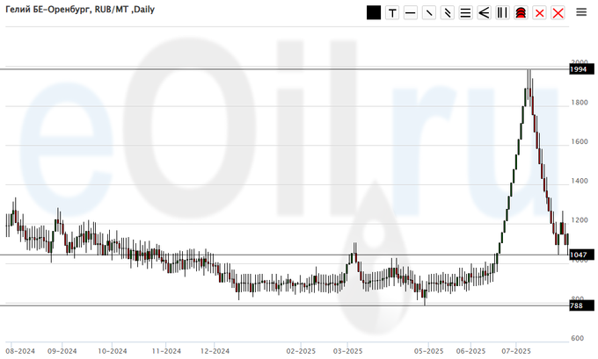Open the hamburger chart menu
Viewport: 598px width, 359px height.
[581, 12]
